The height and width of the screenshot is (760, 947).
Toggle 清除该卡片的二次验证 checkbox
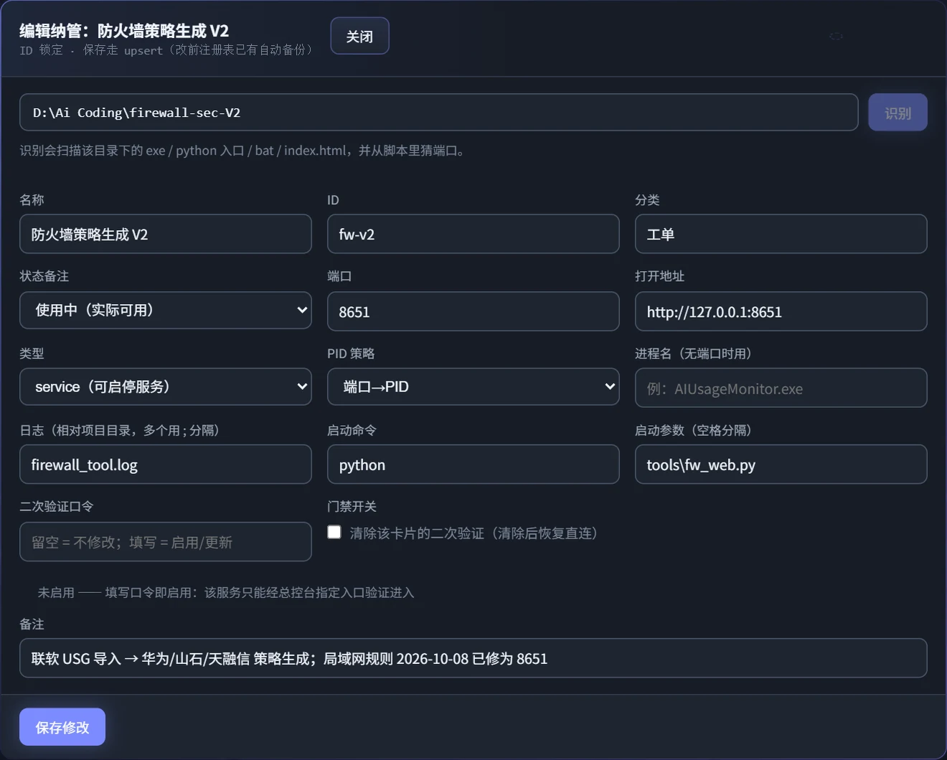[334, 532]
